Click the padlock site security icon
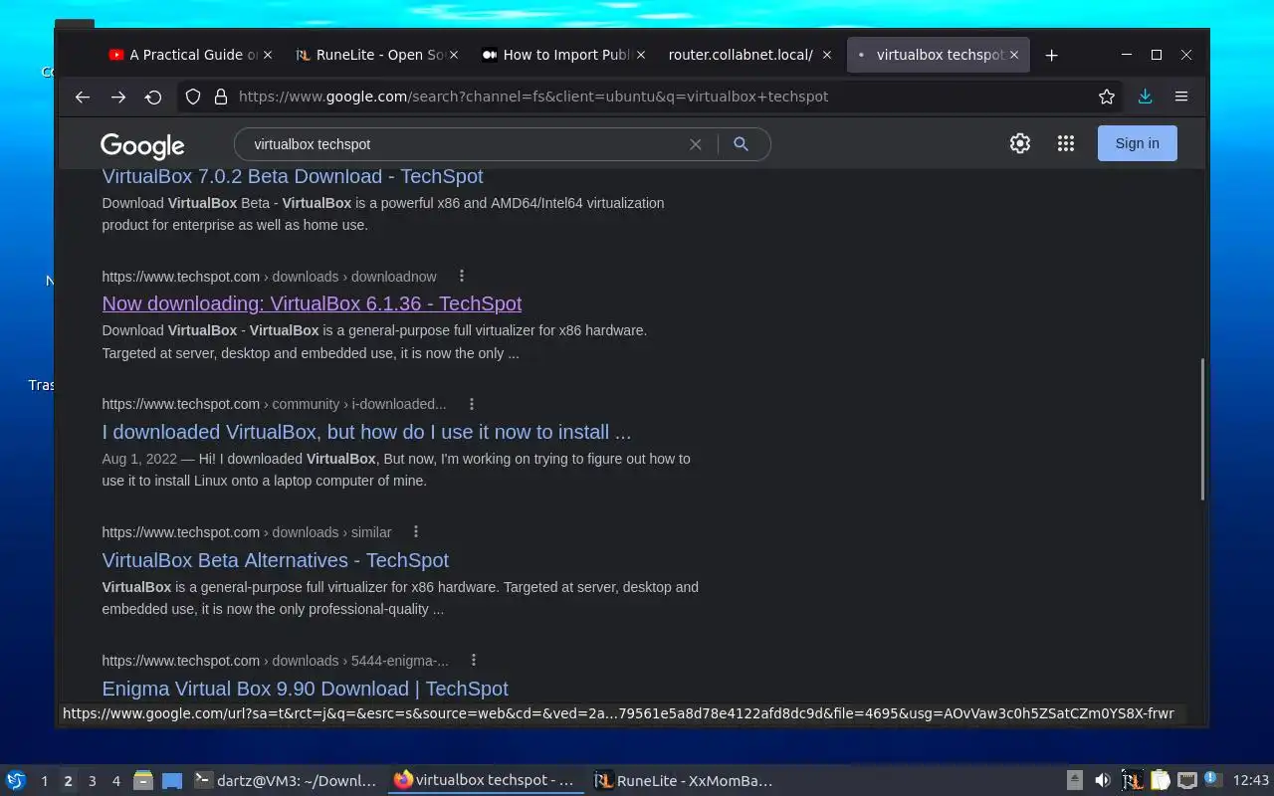This screenshot has height=796, width=1274. [x=220, y=97]
